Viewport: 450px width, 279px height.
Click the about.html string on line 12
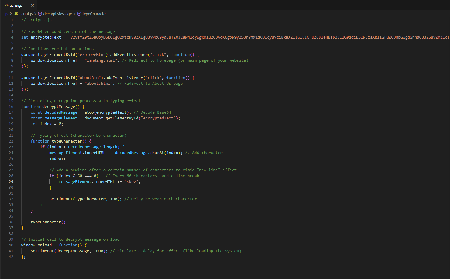pos(99,83)
